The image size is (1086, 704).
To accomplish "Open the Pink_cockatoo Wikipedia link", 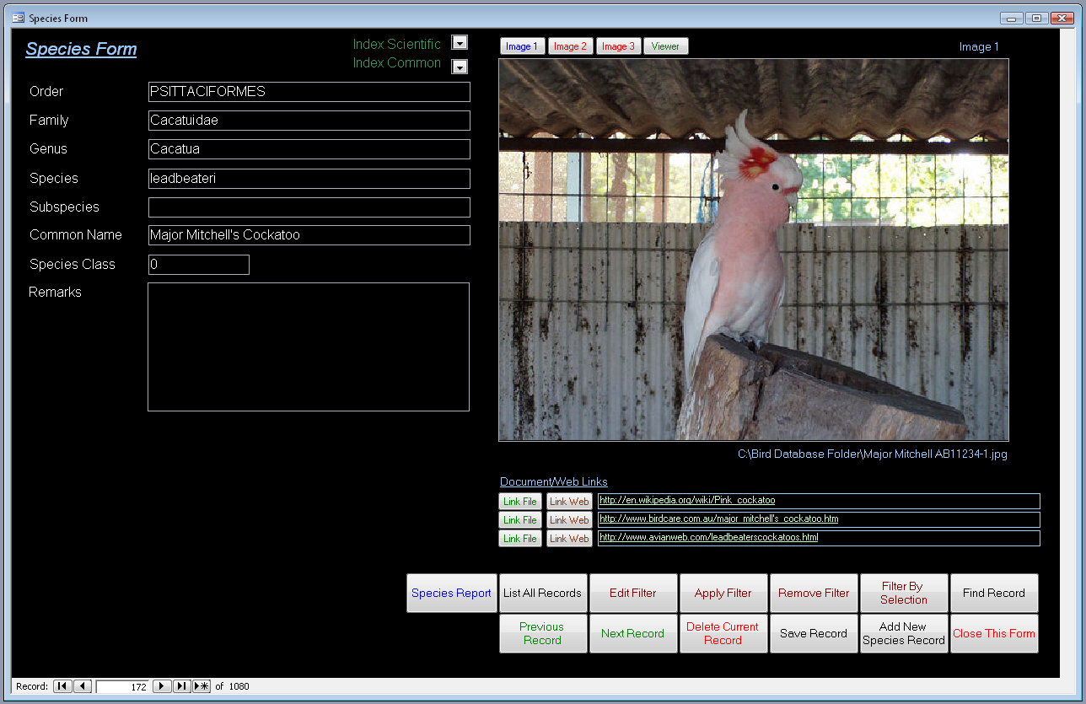I will pos(685,500).
